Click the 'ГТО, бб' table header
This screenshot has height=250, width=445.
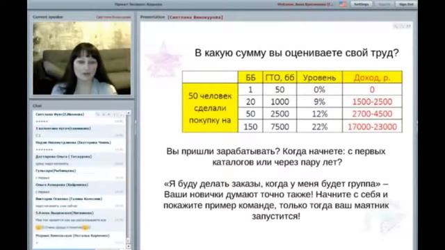click(280, 77)
